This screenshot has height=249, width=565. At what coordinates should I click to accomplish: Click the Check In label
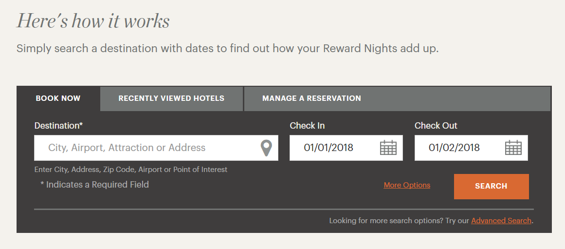[307, 126]
